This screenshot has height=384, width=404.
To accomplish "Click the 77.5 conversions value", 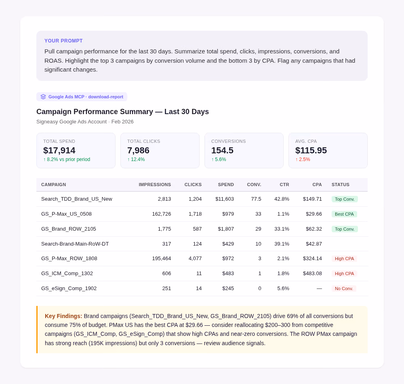I will point(256,199).
